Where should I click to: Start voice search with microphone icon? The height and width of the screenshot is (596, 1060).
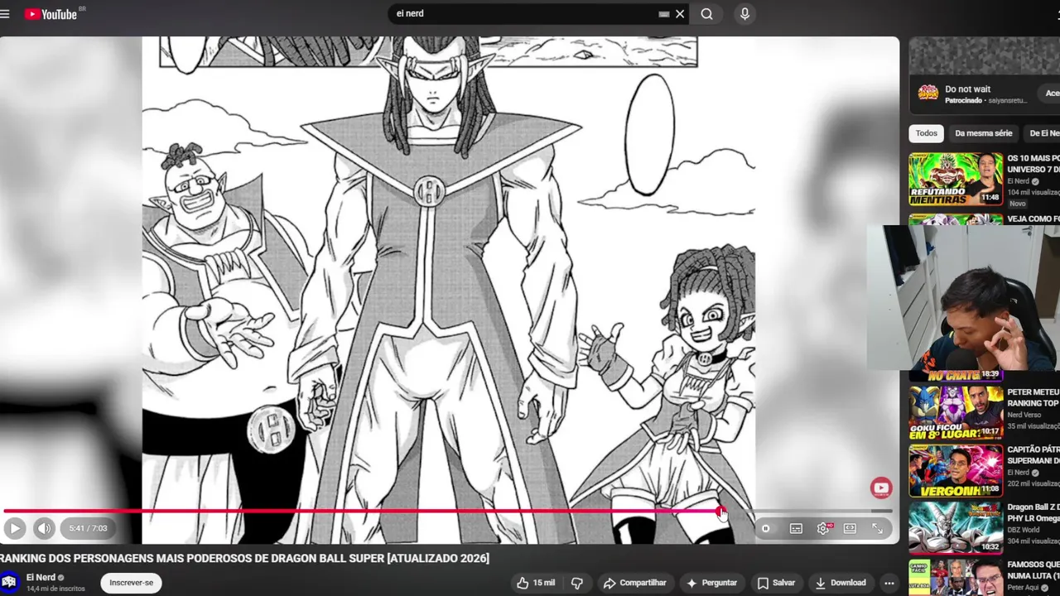pos(744,14)
